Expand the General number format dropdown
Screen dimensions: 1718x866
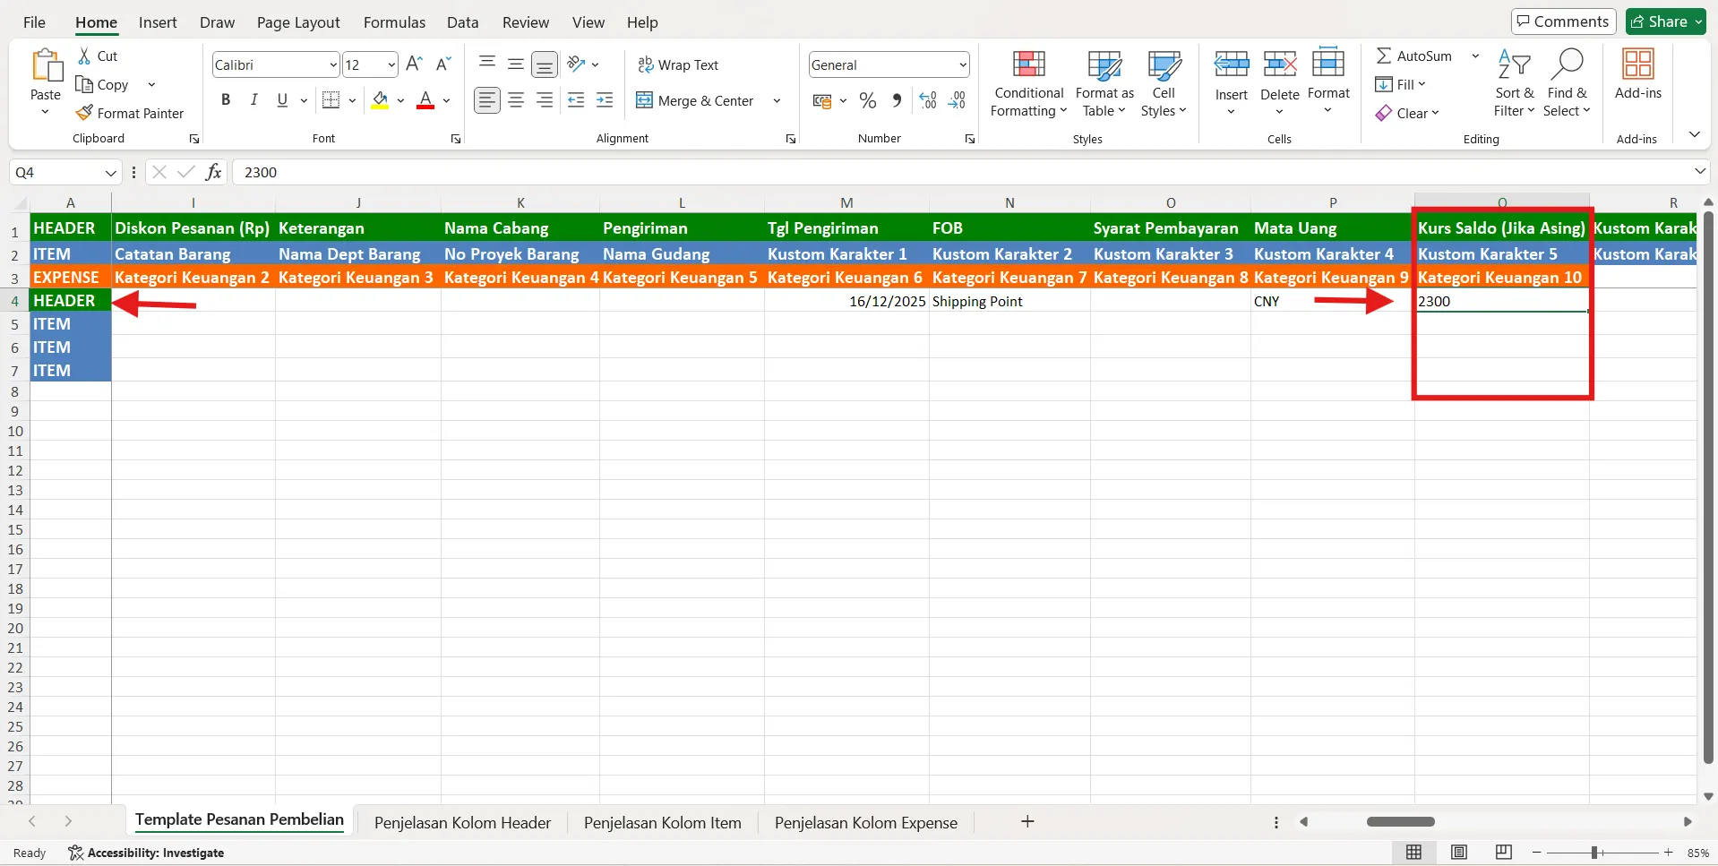point(962,64)
